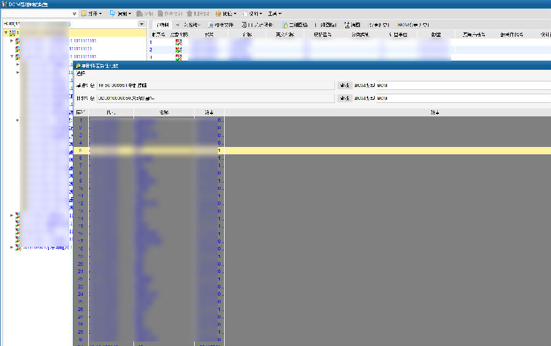The image size is (551, 346).
Task: Select row 1 in comparison list
Action: point(312,120)
